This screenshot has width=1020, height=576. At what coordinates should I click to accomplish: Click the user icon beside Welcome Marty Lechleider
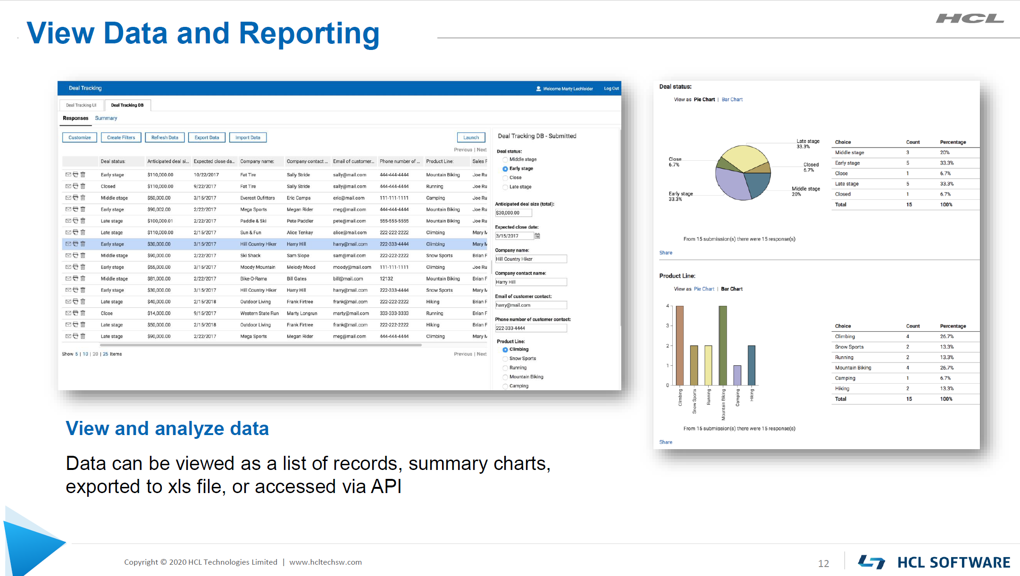pyautogui.click(x=538, y=89)
